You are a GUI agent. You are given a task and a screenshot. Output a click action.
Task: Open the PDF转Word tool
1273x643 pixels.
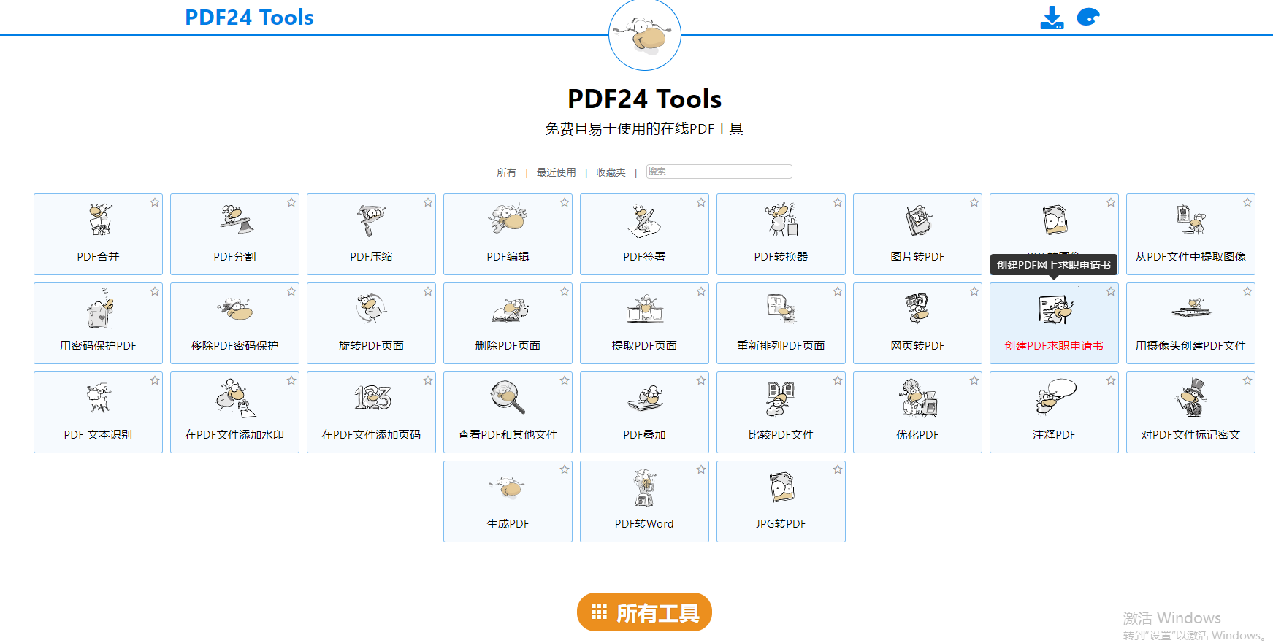[x=644, y=501]
